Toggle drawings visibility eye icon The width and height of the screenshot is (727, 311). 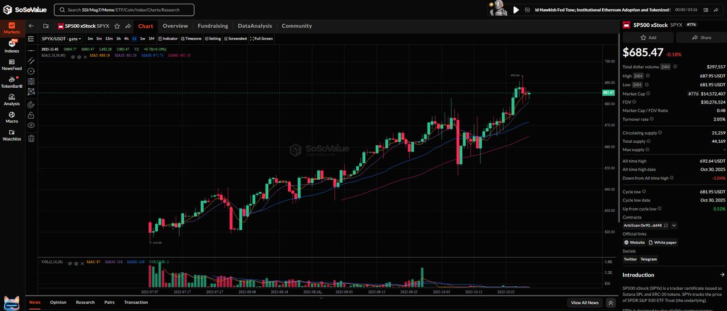pyautogui.click(x=31, y=125)
